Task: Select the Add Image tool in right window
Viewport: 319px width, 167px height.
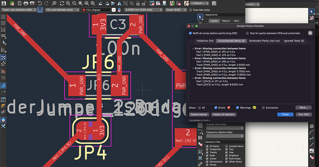Action: coord(312,151)
